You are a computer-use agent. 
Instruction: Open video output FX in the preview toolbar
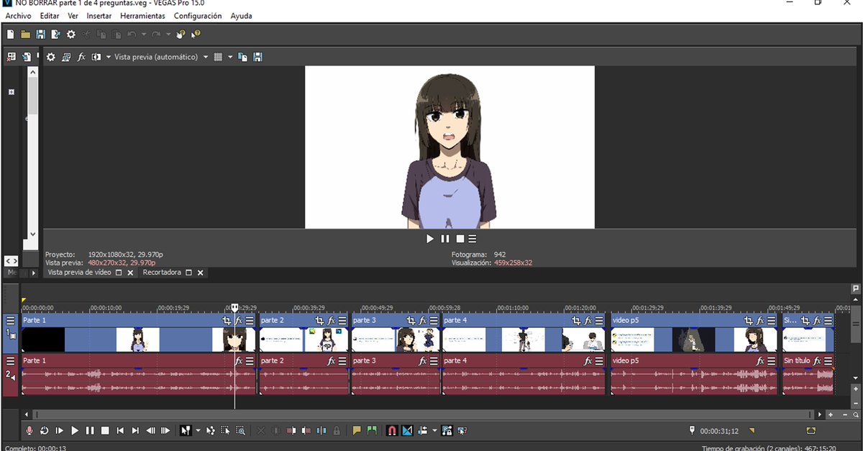(x=81, y=57)
